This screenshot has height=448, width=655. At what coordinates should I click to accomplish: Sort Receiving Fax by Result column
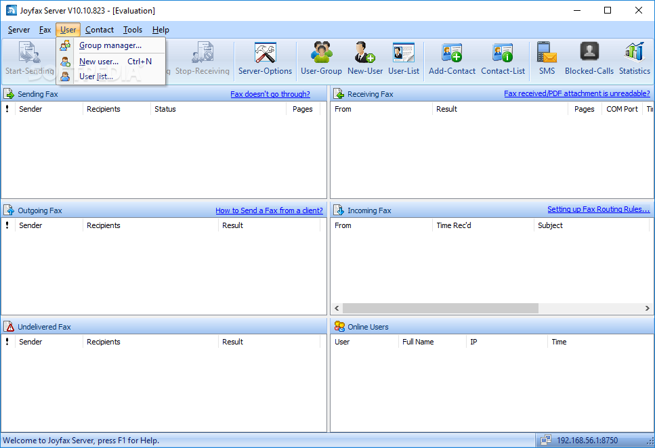[x=500, y=109]
